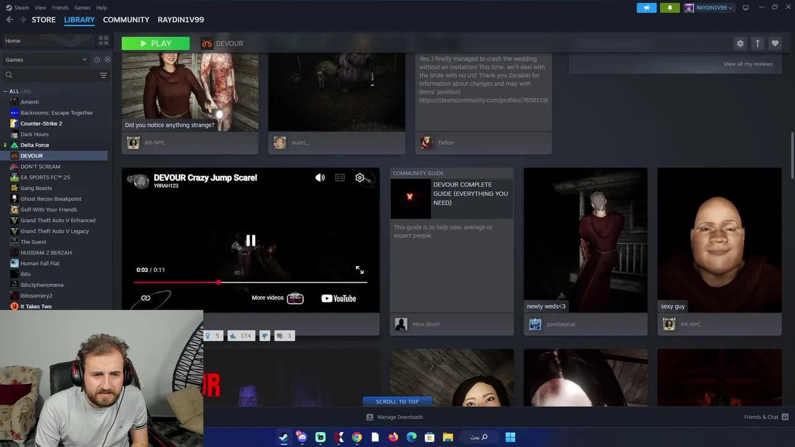
Task: Open Firefox from the taskbar
Action: pos(393,437)
